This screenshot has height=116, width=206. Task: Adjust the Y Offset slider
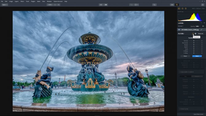[x=194, y=53]
